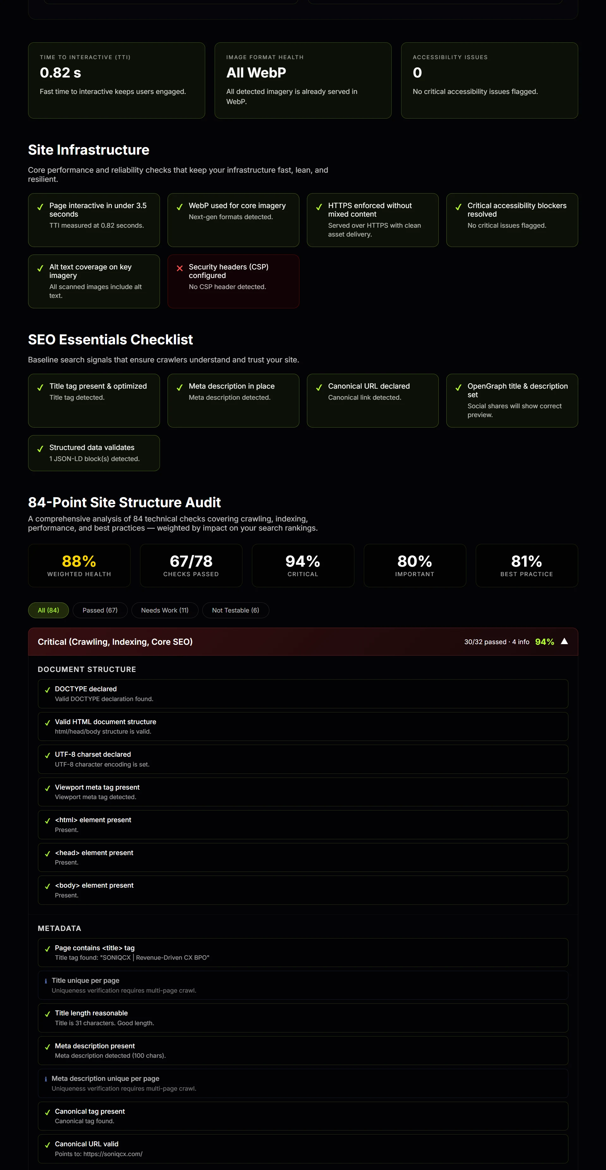Select the 94% Critical score card
This screenshot has height=1170, width=606.
[302, 565]
